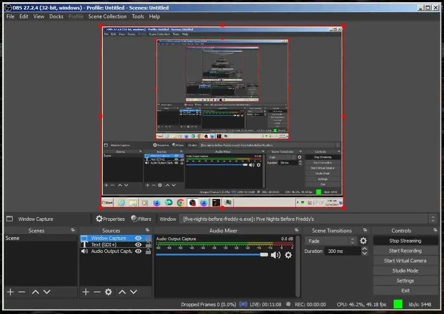Move the scene up using the Scenes up arrow
The width and height of the screenshot is (444, 314).
click(x=36, y=292)
